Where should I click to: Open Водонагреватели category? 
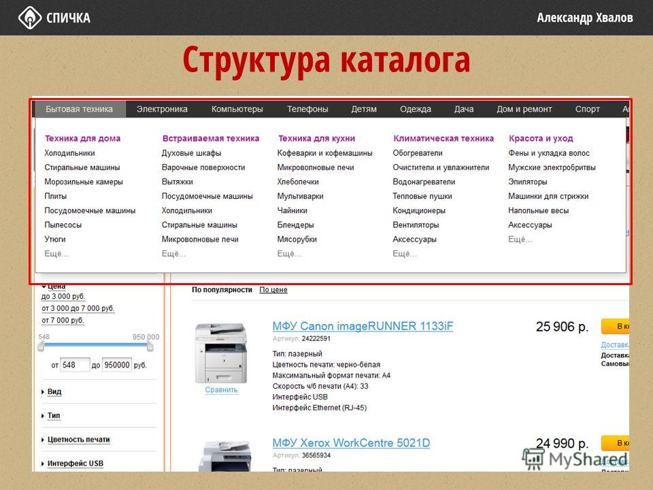coord(424,182)
